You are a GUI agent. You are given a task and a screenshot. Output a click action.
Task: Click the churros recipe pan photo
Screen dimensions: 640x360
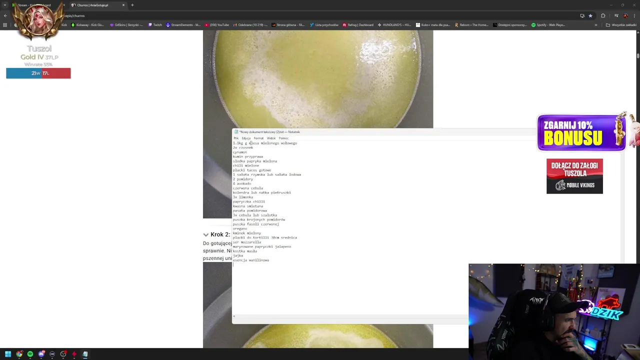tap(318, 80)
